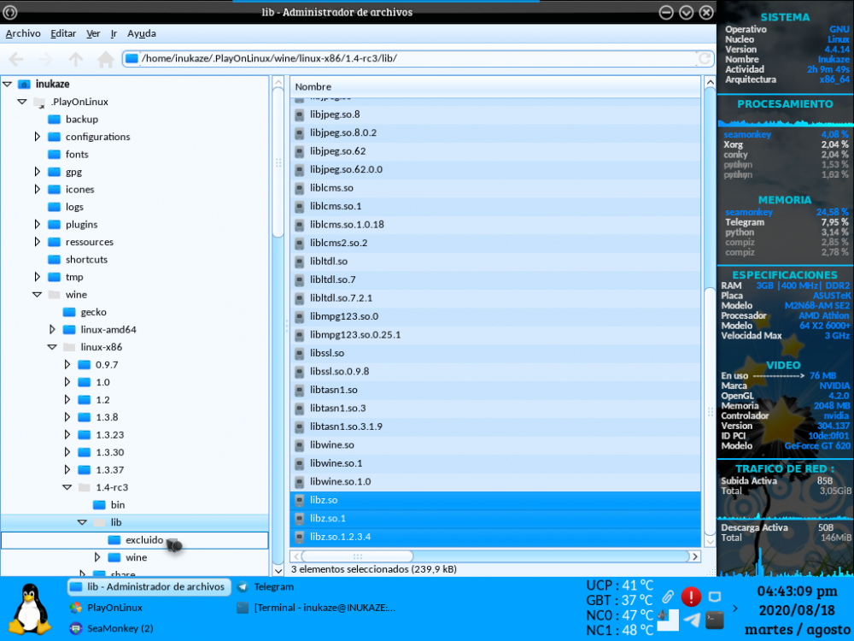
Task: Click the reload icon in path bar
Action: point(705,59)
